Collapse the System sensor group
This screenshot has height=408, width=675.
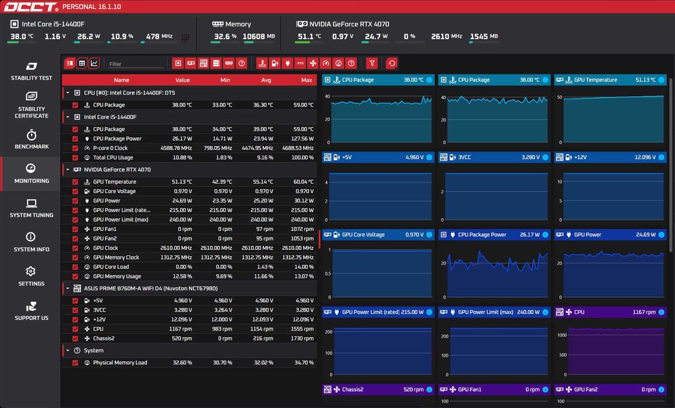(x=67, y=351)
